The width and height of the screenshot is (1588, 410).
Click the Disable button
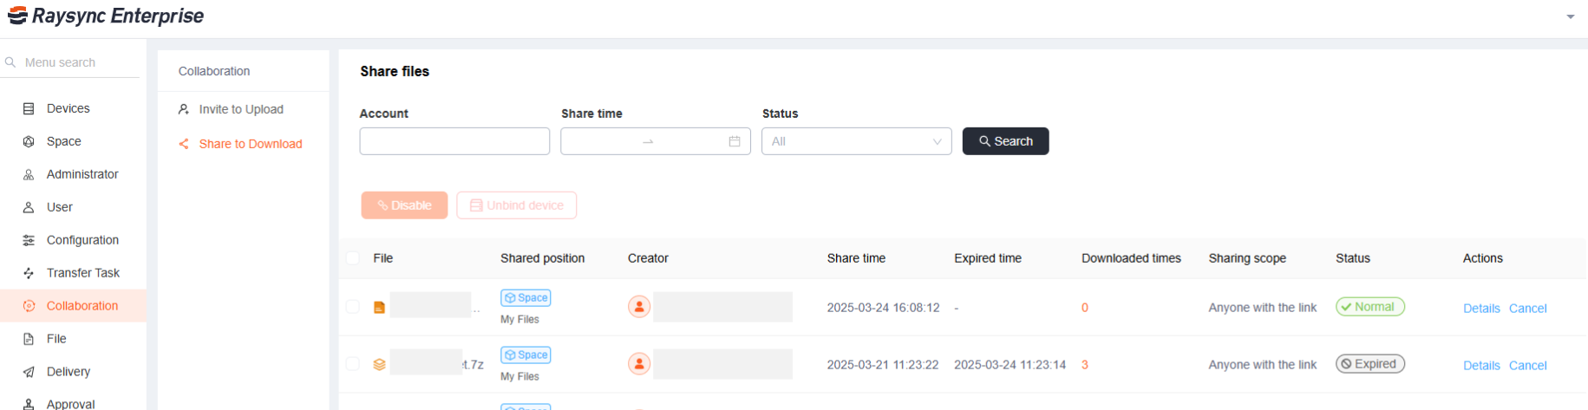(x=404, y=205)
